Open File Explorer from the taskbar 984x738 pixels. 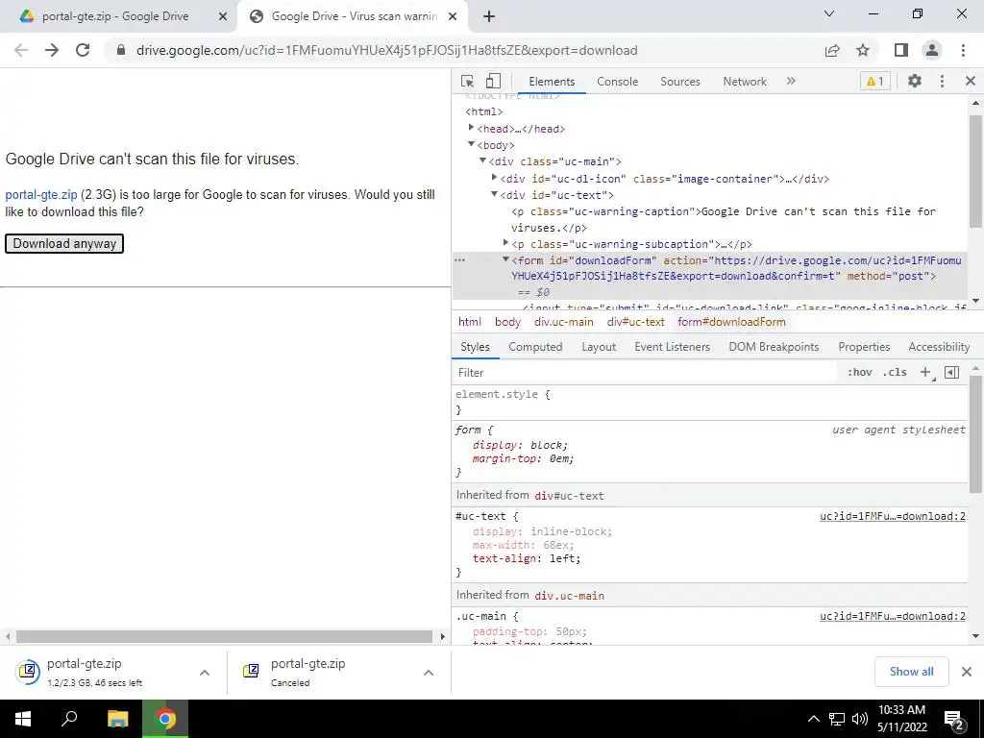[x=117, y=719]
